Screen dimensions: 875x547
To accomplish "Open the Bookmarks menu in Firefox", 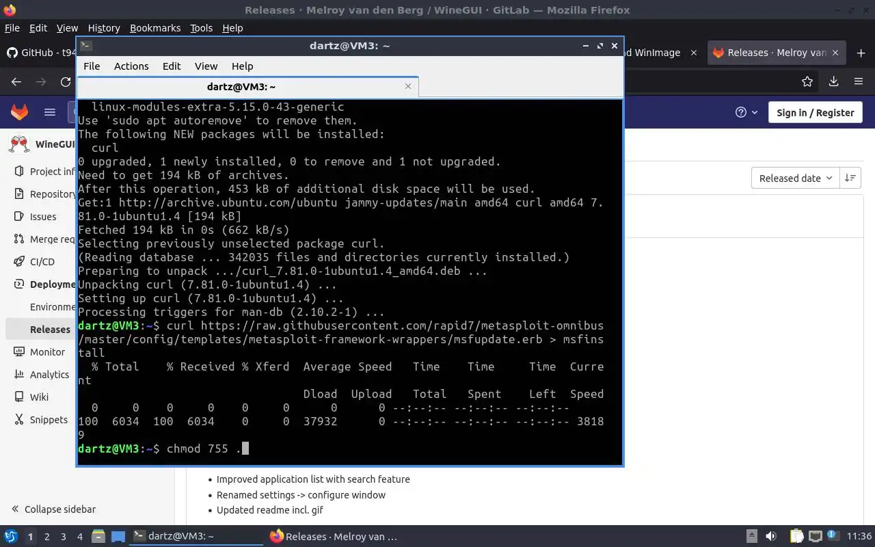I will (155, 28).
